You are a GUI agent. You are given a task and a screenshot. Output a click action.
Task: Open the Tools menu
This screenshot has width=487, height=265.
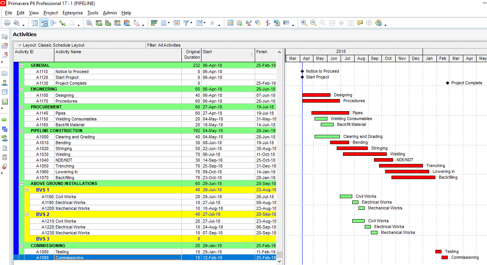coord(93,13)
